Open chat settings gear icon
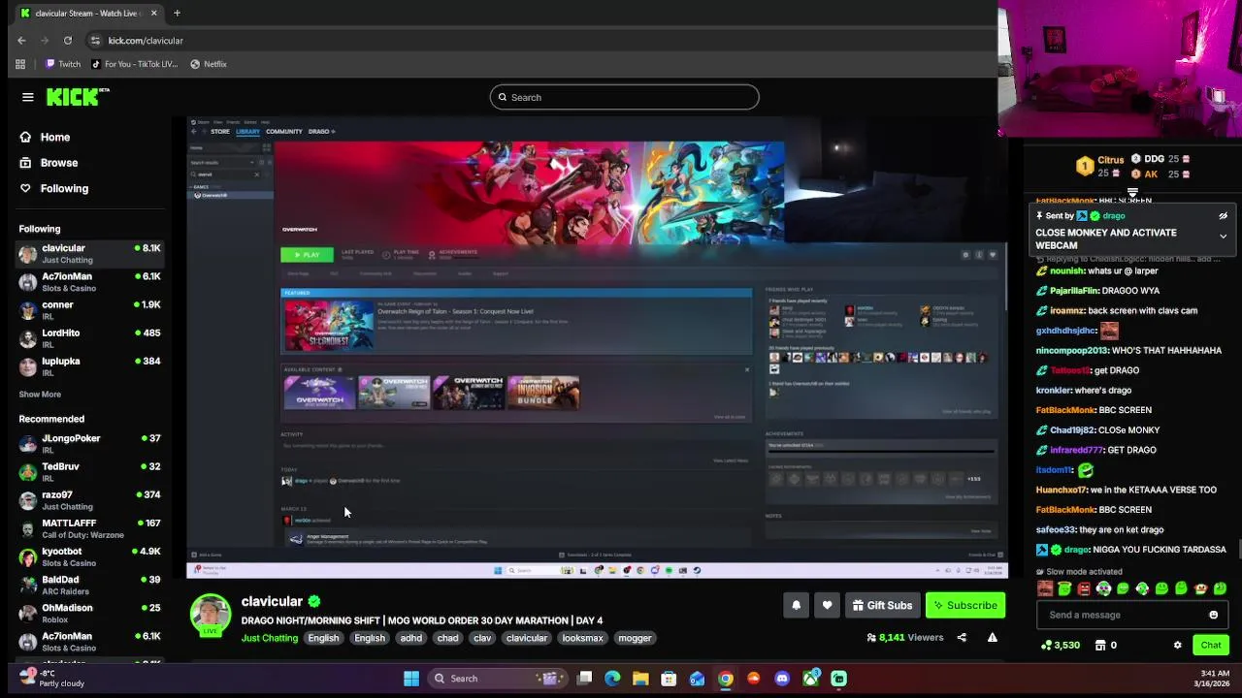 [1177, 645]
